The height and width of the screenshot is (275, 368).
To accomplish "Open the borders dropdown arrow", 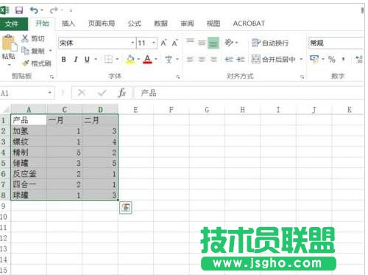I will (x=117, y=59).
